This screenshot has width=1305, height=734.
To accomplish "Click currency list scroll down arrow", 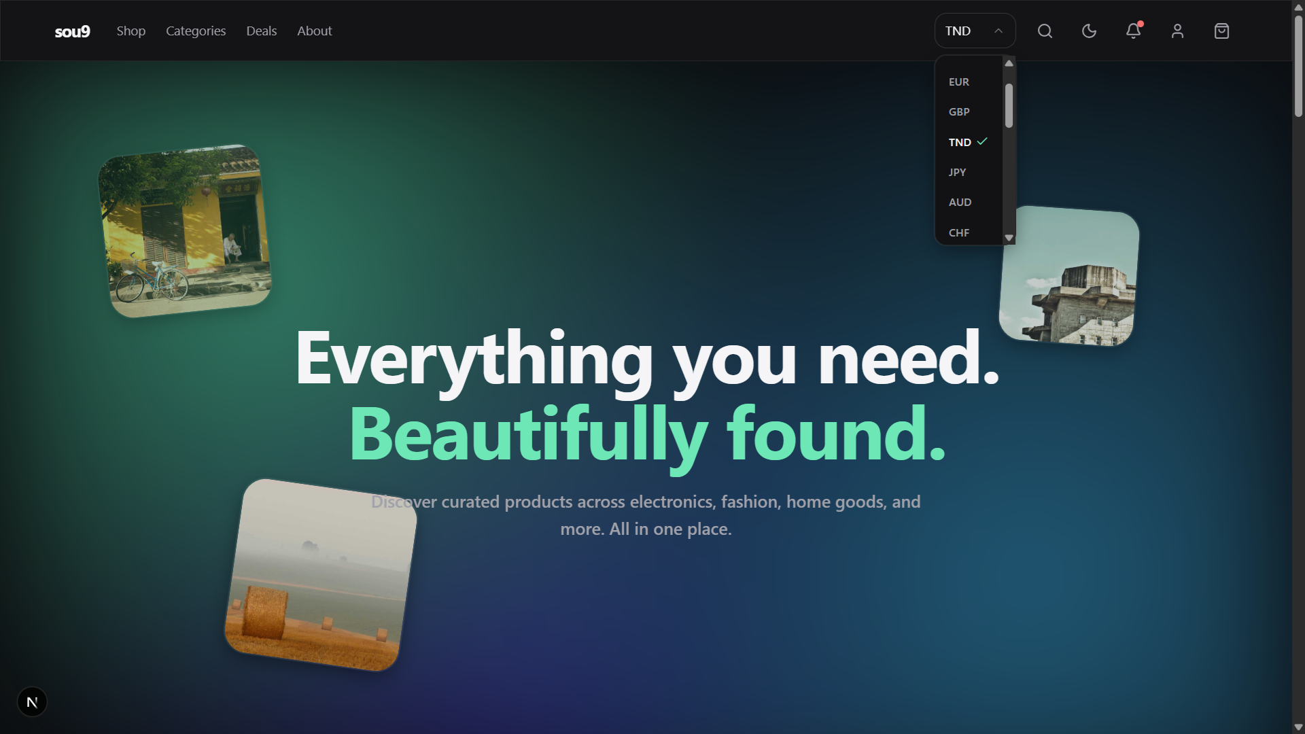I will point(1009,238).
